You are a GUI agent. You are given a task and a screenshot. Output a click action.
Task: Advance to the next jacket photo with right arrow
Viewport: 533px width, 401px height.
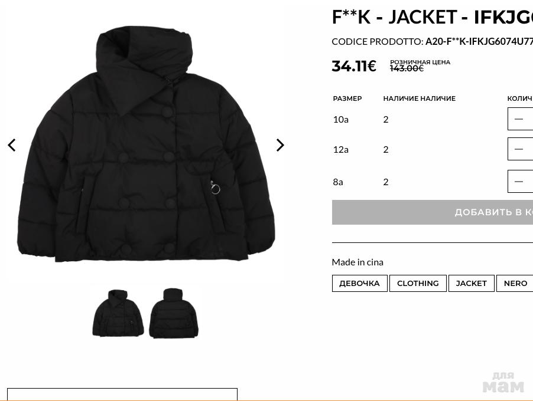pos(280,145)
